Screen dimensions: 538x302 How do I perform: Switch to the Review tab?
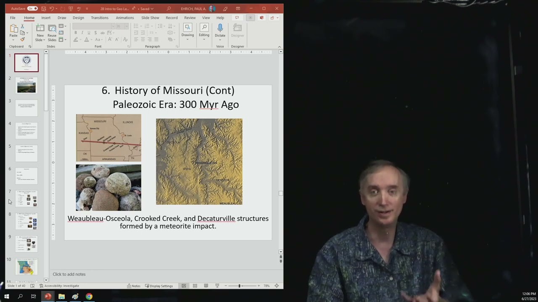[190, 18]
